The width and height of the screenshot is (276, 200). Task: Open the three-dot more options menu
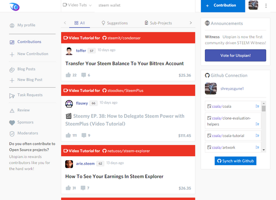[266, 6]
